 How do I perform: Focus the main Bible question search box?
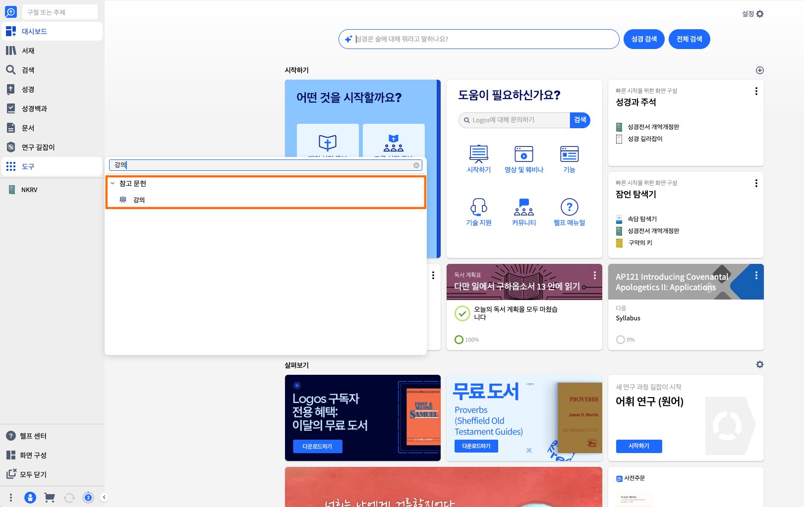click(479, 39)
